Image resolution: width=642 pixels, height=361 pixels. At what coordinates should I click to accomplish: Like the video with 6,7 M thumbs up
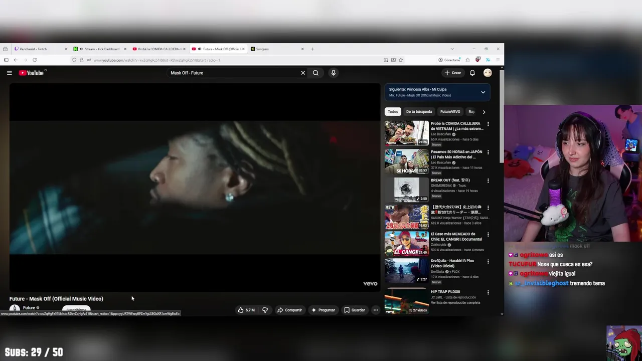point(246,310)
